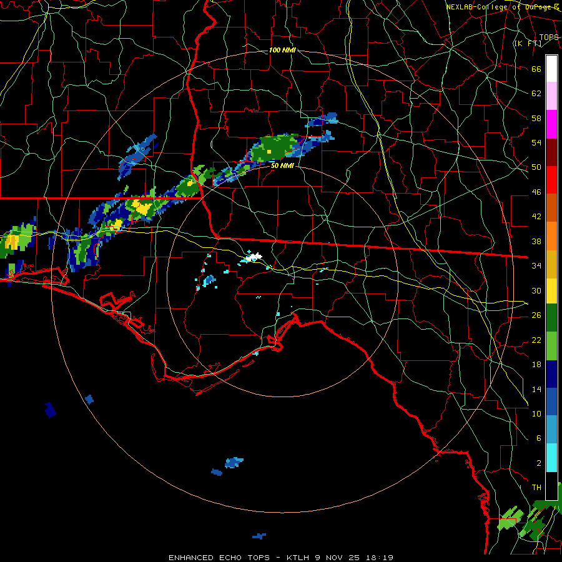This screenshot has height=562, width=562.
Task: Click the 50 NMI range ring label
Action: (x=282, y=165)
